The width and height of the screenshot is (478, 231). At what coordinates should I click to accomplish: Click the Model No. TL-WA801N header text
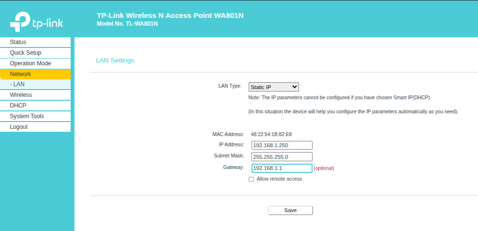click(x=127, y=24)
